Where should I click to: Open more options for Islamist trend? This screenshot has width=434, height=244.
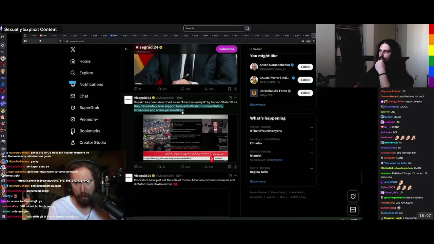point(311,152)
